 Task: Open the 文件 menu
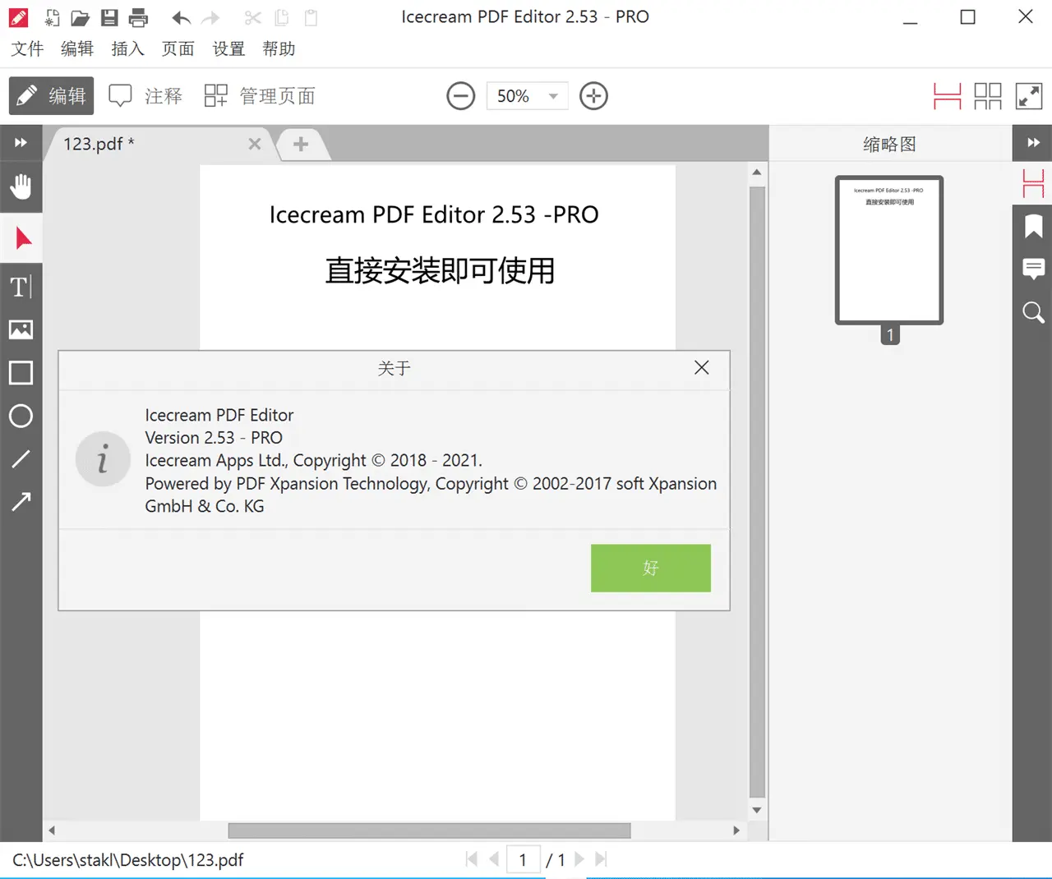tap(27, 49)
